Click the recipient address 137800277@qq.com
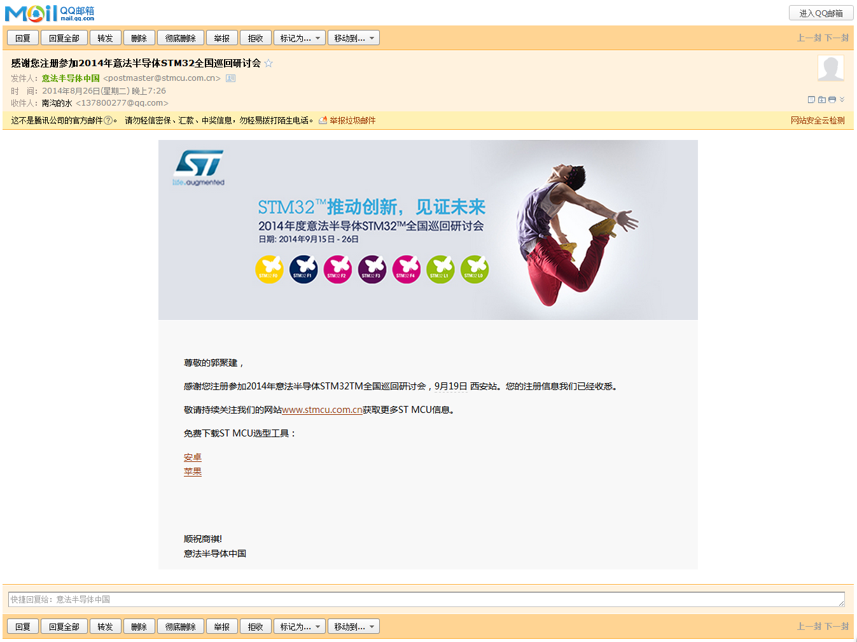The width and height of the screenshot is (857, 642). pos(122,103)
